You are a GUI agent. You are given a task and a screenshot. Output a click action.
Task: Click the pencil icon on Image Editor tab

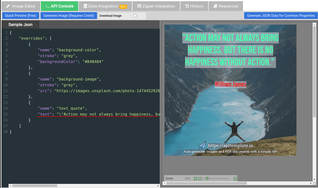pyautogui.click(x=8, y=6)
